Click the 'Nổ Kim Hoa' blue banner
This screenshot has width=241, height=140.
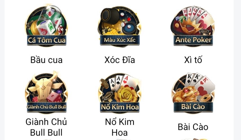click(120, 107)
